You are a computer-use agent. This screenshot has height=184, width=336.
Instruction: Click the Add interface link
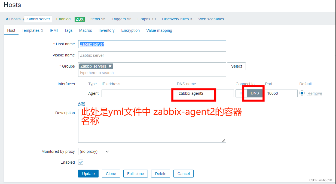pos(82,103)
